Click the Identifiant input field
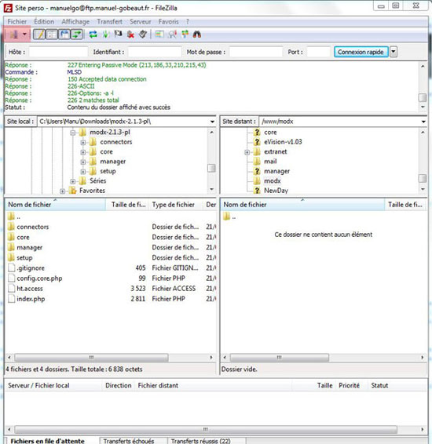 [155, 52]
